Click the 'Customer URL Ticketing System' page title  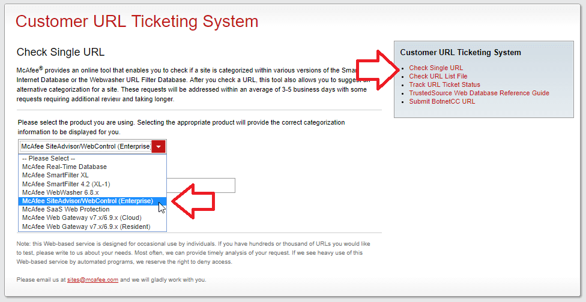click(x=137, y=22)
